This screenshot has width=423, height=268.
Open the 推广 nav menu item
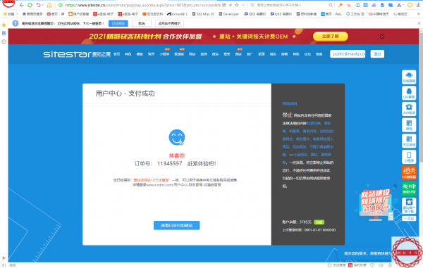point(250,54)
